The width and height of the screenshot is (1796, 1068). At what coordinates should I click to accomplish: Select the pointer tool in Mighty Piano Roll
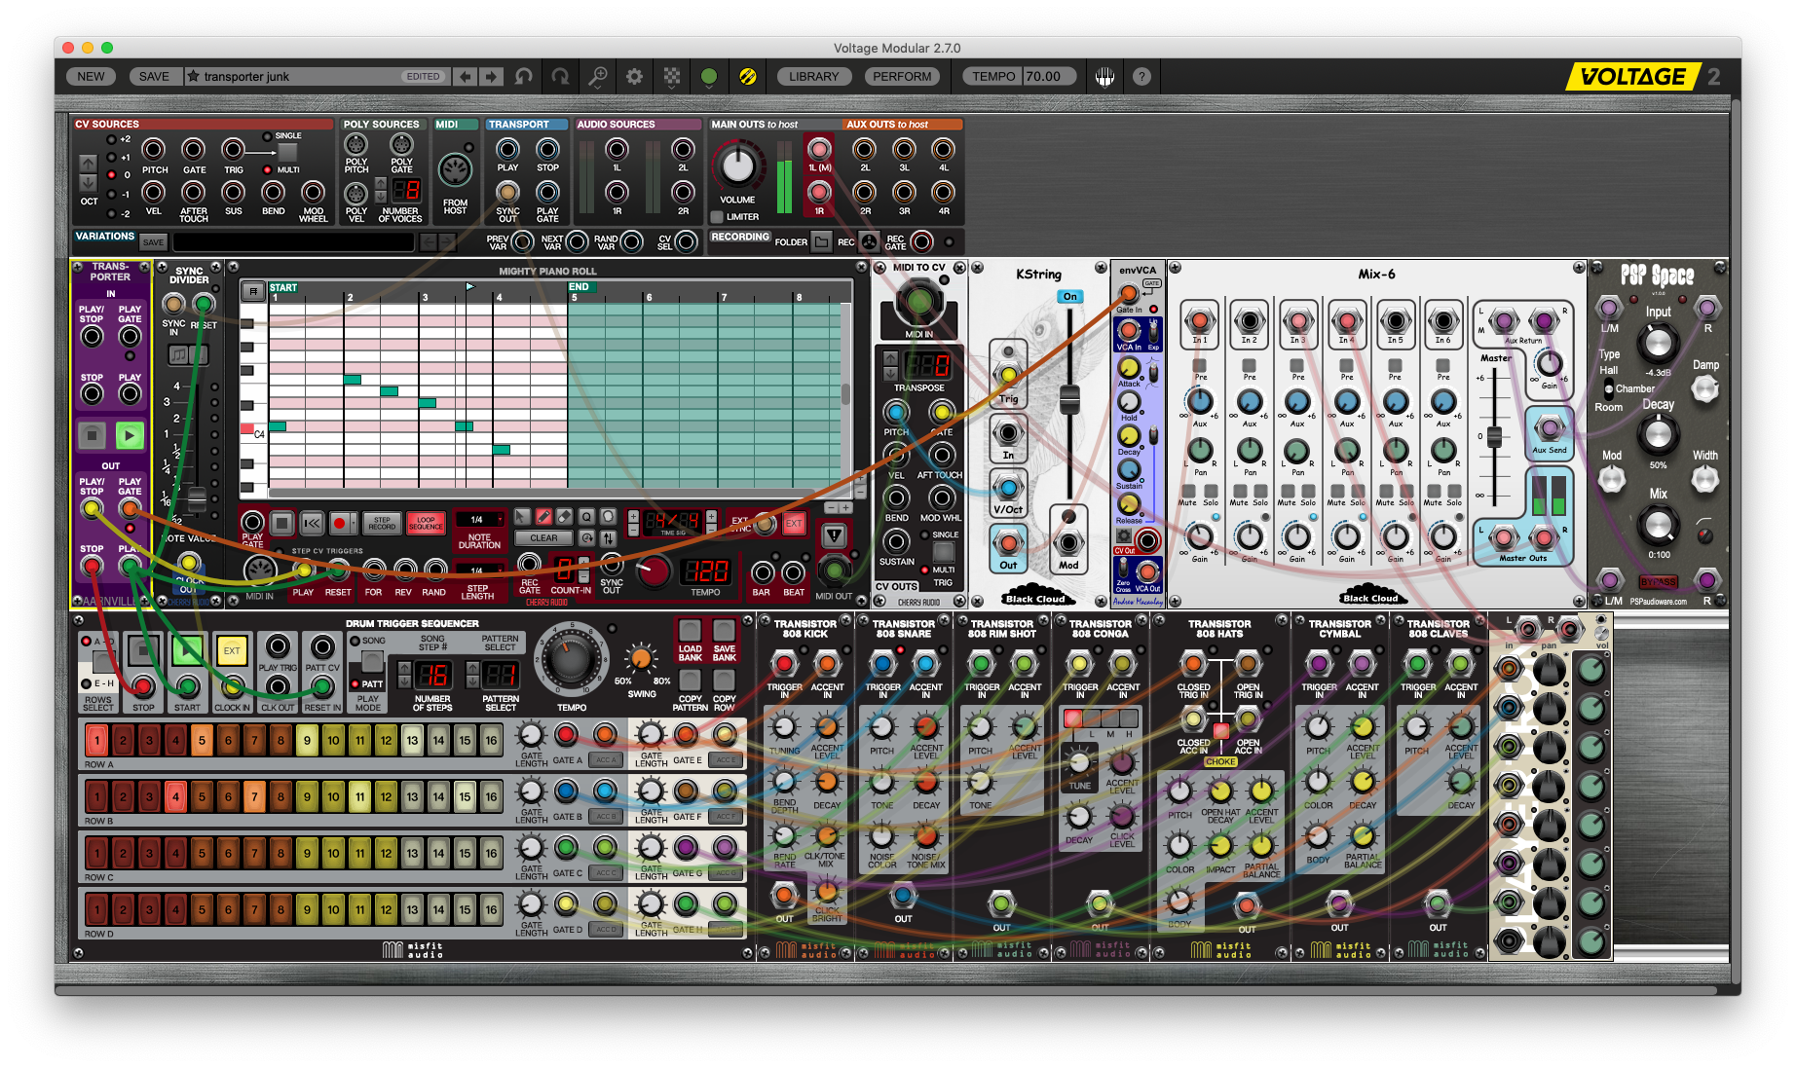click(523, 516)
